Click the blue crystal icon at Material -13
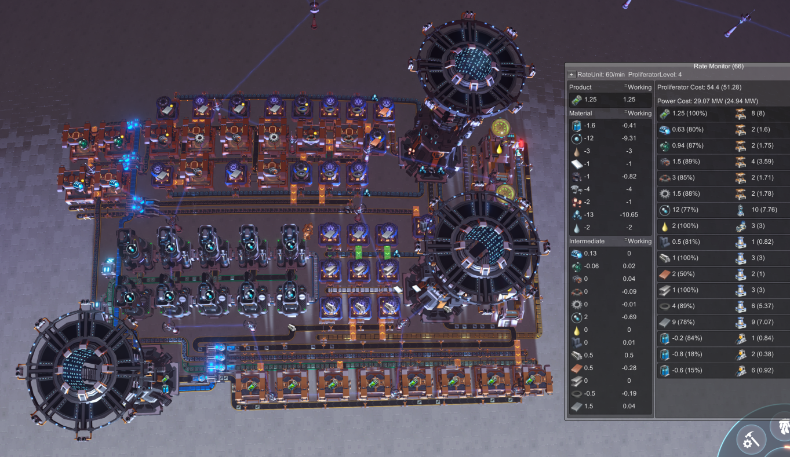790x457 pixels. click(575, 215)
